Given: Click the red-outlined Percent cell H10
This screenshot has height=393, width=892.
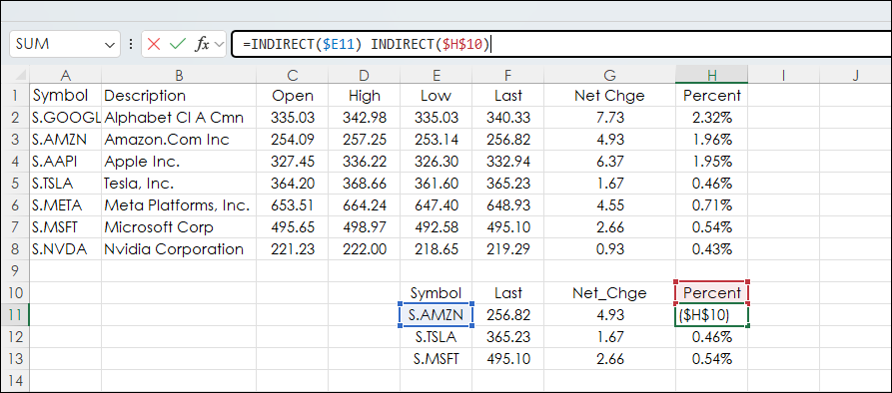Looking at the screenshot, I should coord(711,292).
